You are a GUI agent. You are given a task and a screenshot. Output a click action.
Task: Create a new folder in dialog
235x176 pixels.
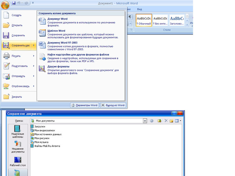[x=172, y=121]
